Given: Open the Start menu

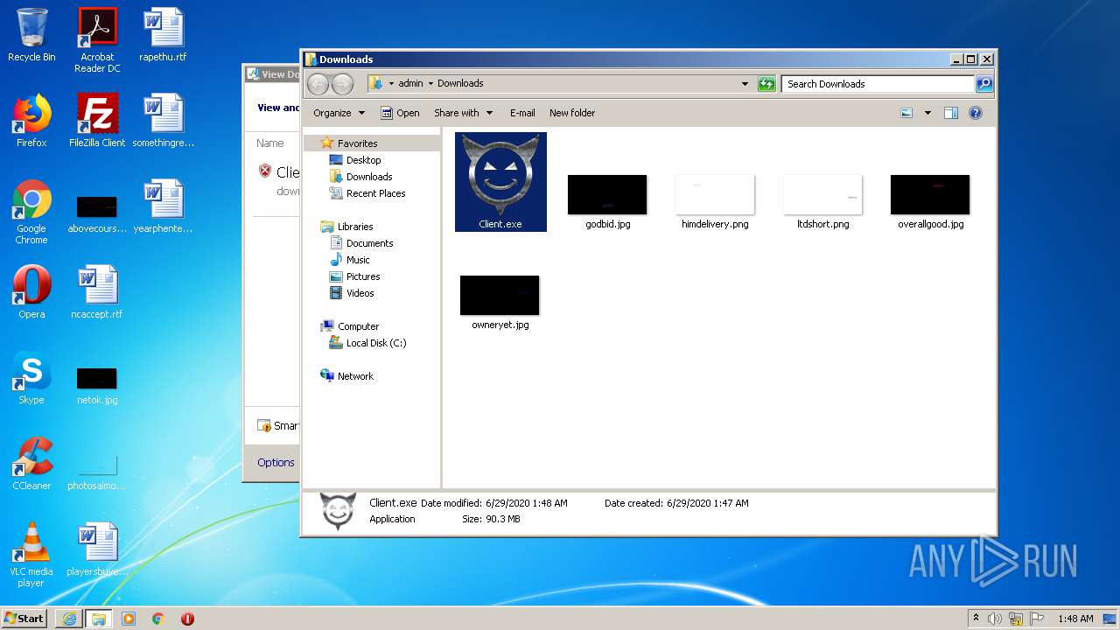Looking at the screenshot, I should pyautogui.click(x=24, y=619).
